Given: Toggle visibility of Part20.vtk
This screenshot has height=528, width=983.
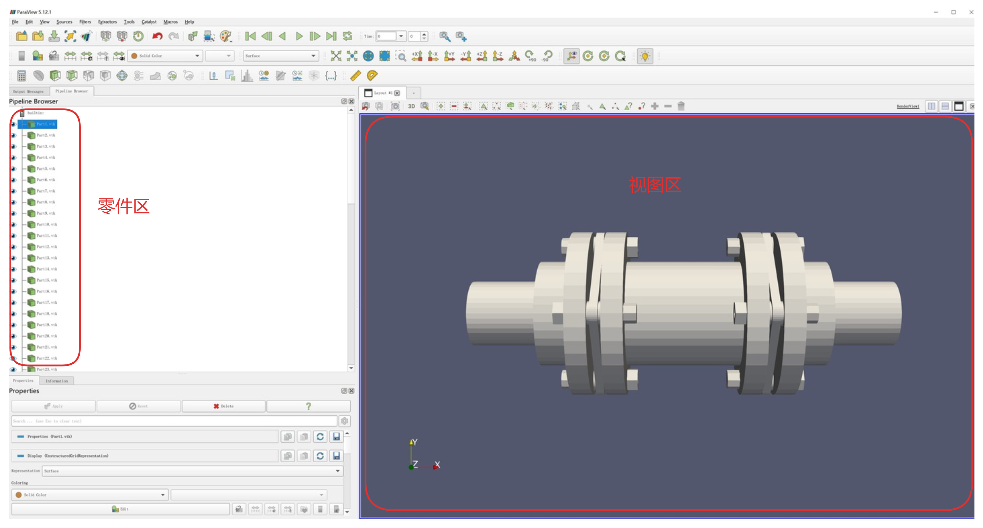Looking at the screenshot, I should (13, 336).
